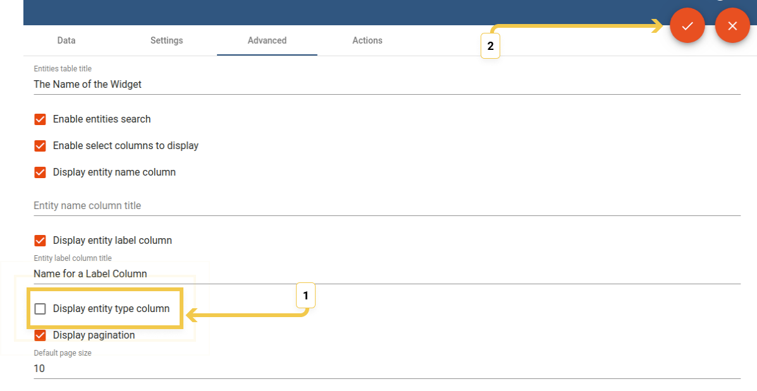This screenshot has height=391, width=757.
Task: Click the annotation badge numbered 1
Action: coord(305,296)
